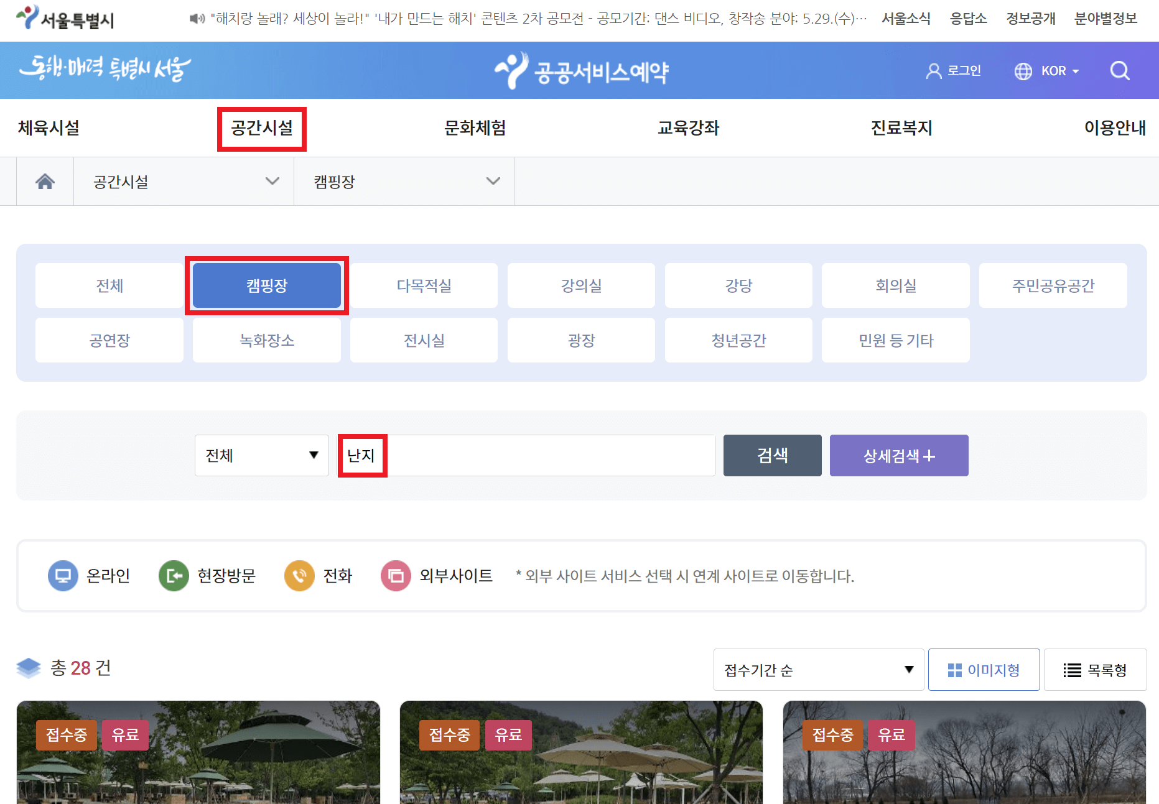Viewport: 1159px width, 804px height.
Task: Switch to the 문화체험 tab
Action: (x=474, y=128)
